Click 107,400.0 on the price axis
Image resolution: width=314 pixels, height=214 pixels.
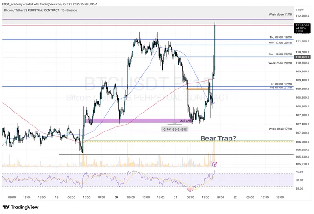(302, 124)
